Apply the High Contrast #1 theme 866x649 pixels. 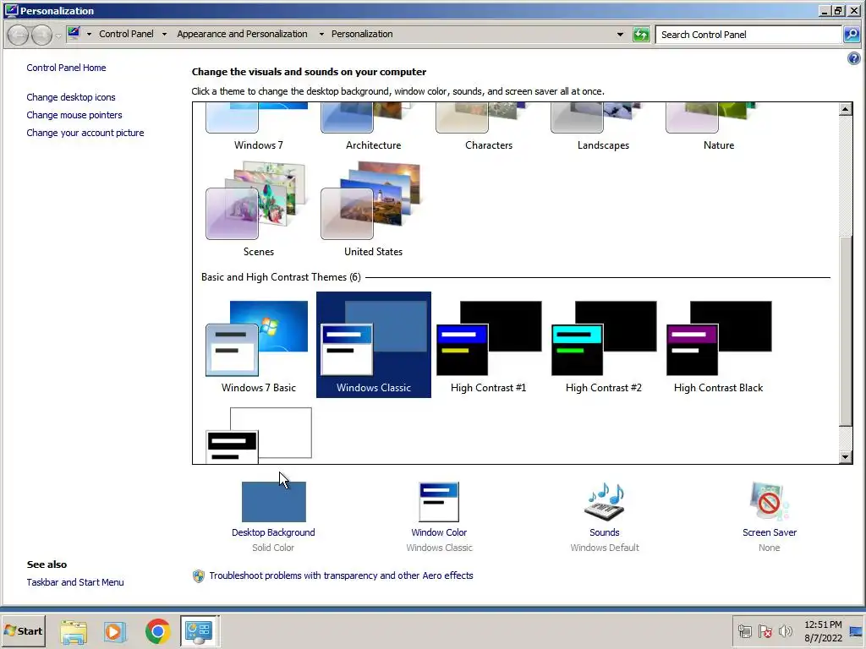click(x=488, y=346)
